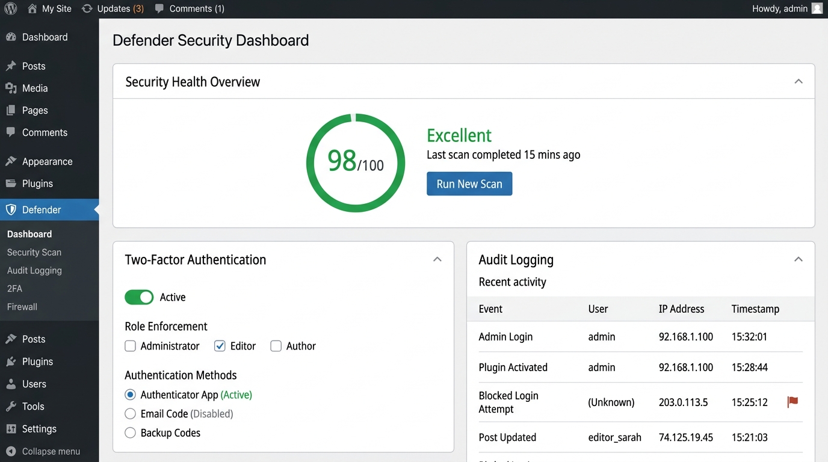
Task: Click the 98/100 security score ring
Action: click(356, 163)
